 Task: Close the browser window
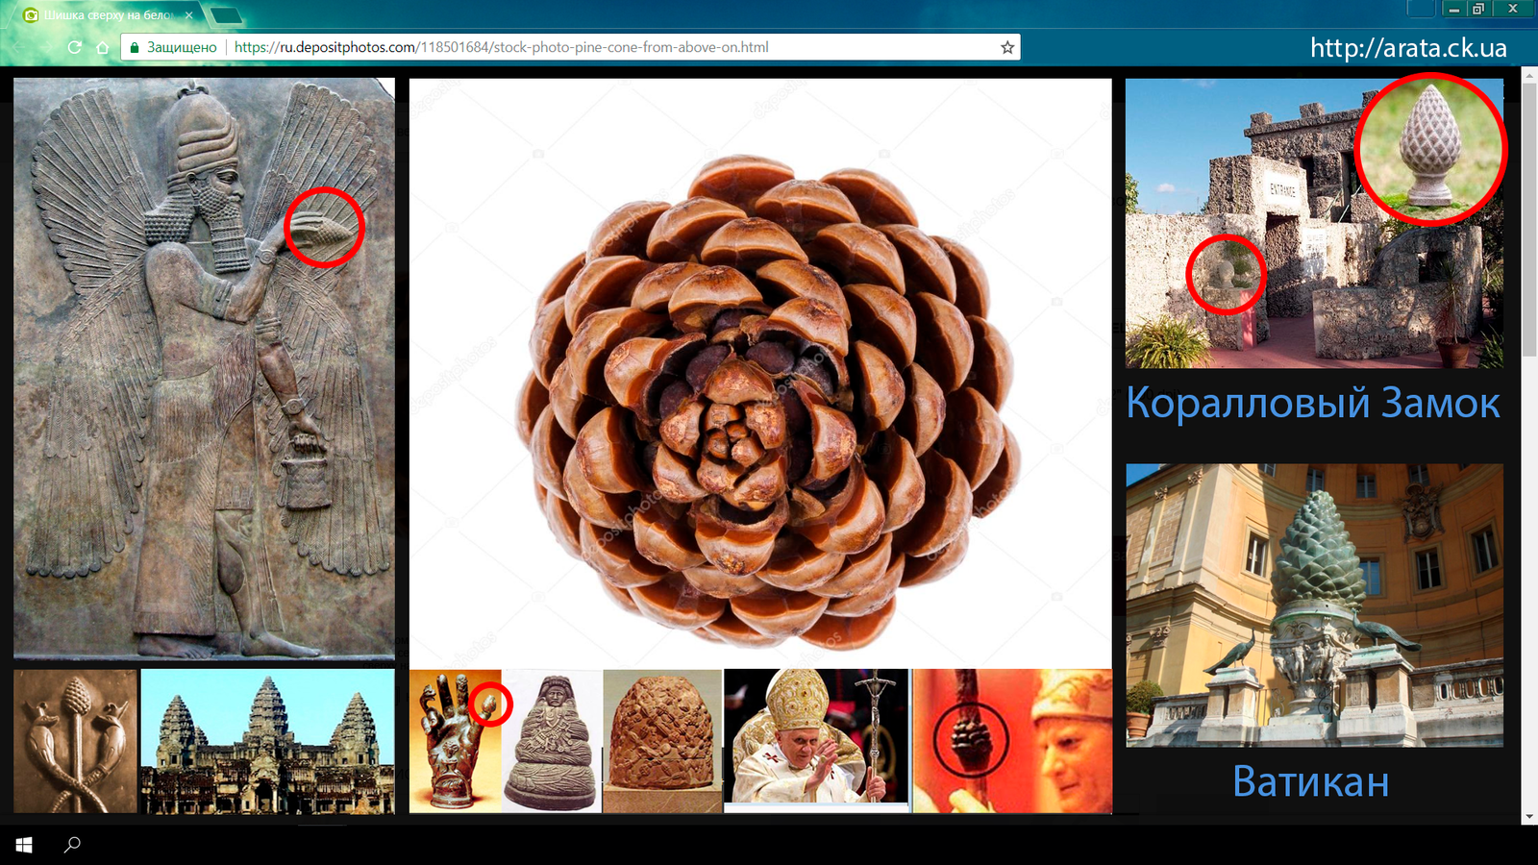click(x=1513, y=9)
